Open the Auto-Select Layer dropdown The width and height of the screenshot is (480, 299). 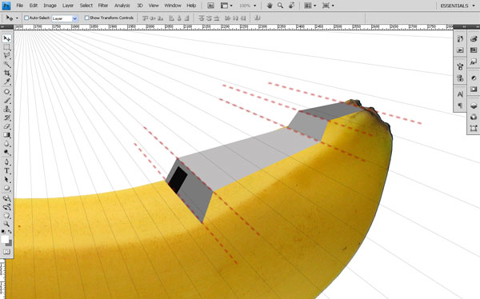tap(65, 18)
